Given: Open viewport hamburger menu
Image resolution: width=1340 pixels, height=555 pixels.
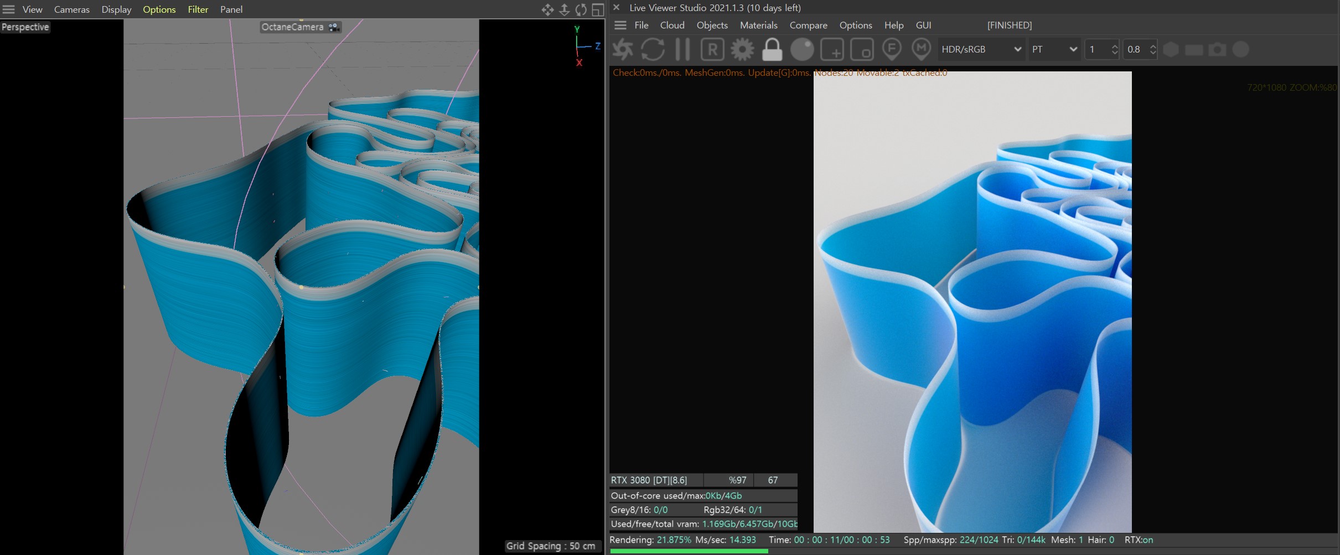Looking at the screenshot, I should [x=9, y=9].
